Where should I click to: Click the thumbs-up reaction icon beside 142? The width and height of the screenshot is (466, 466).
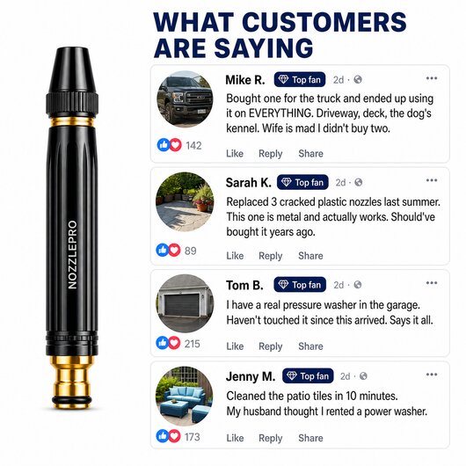[164, 145]
